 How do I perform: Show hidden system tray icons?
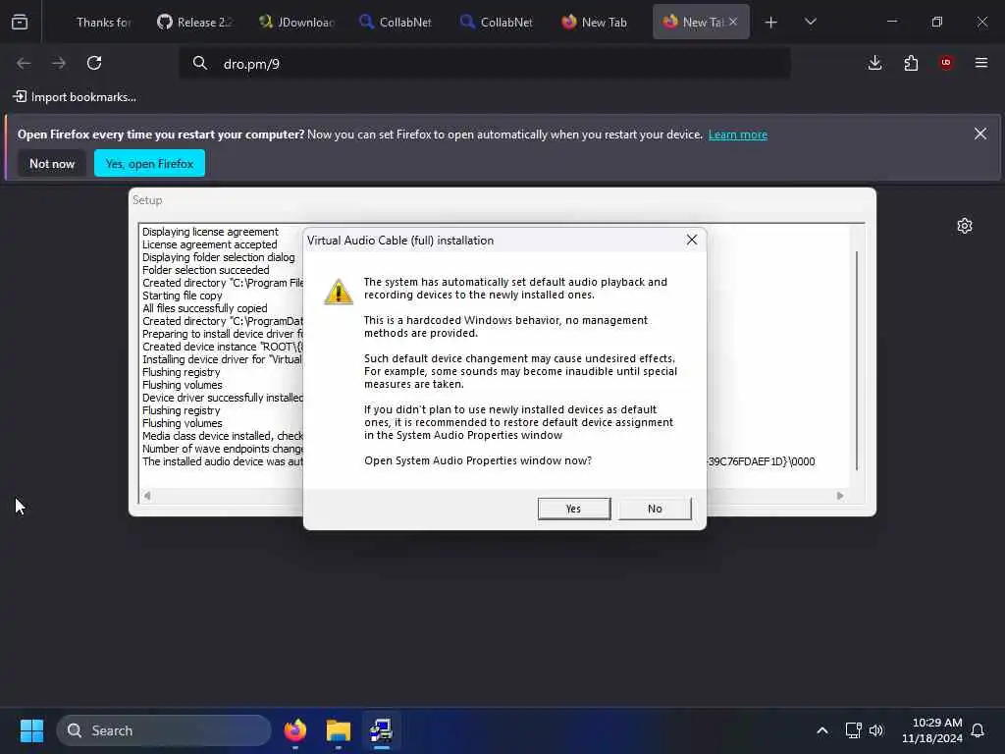pos(822,730)
